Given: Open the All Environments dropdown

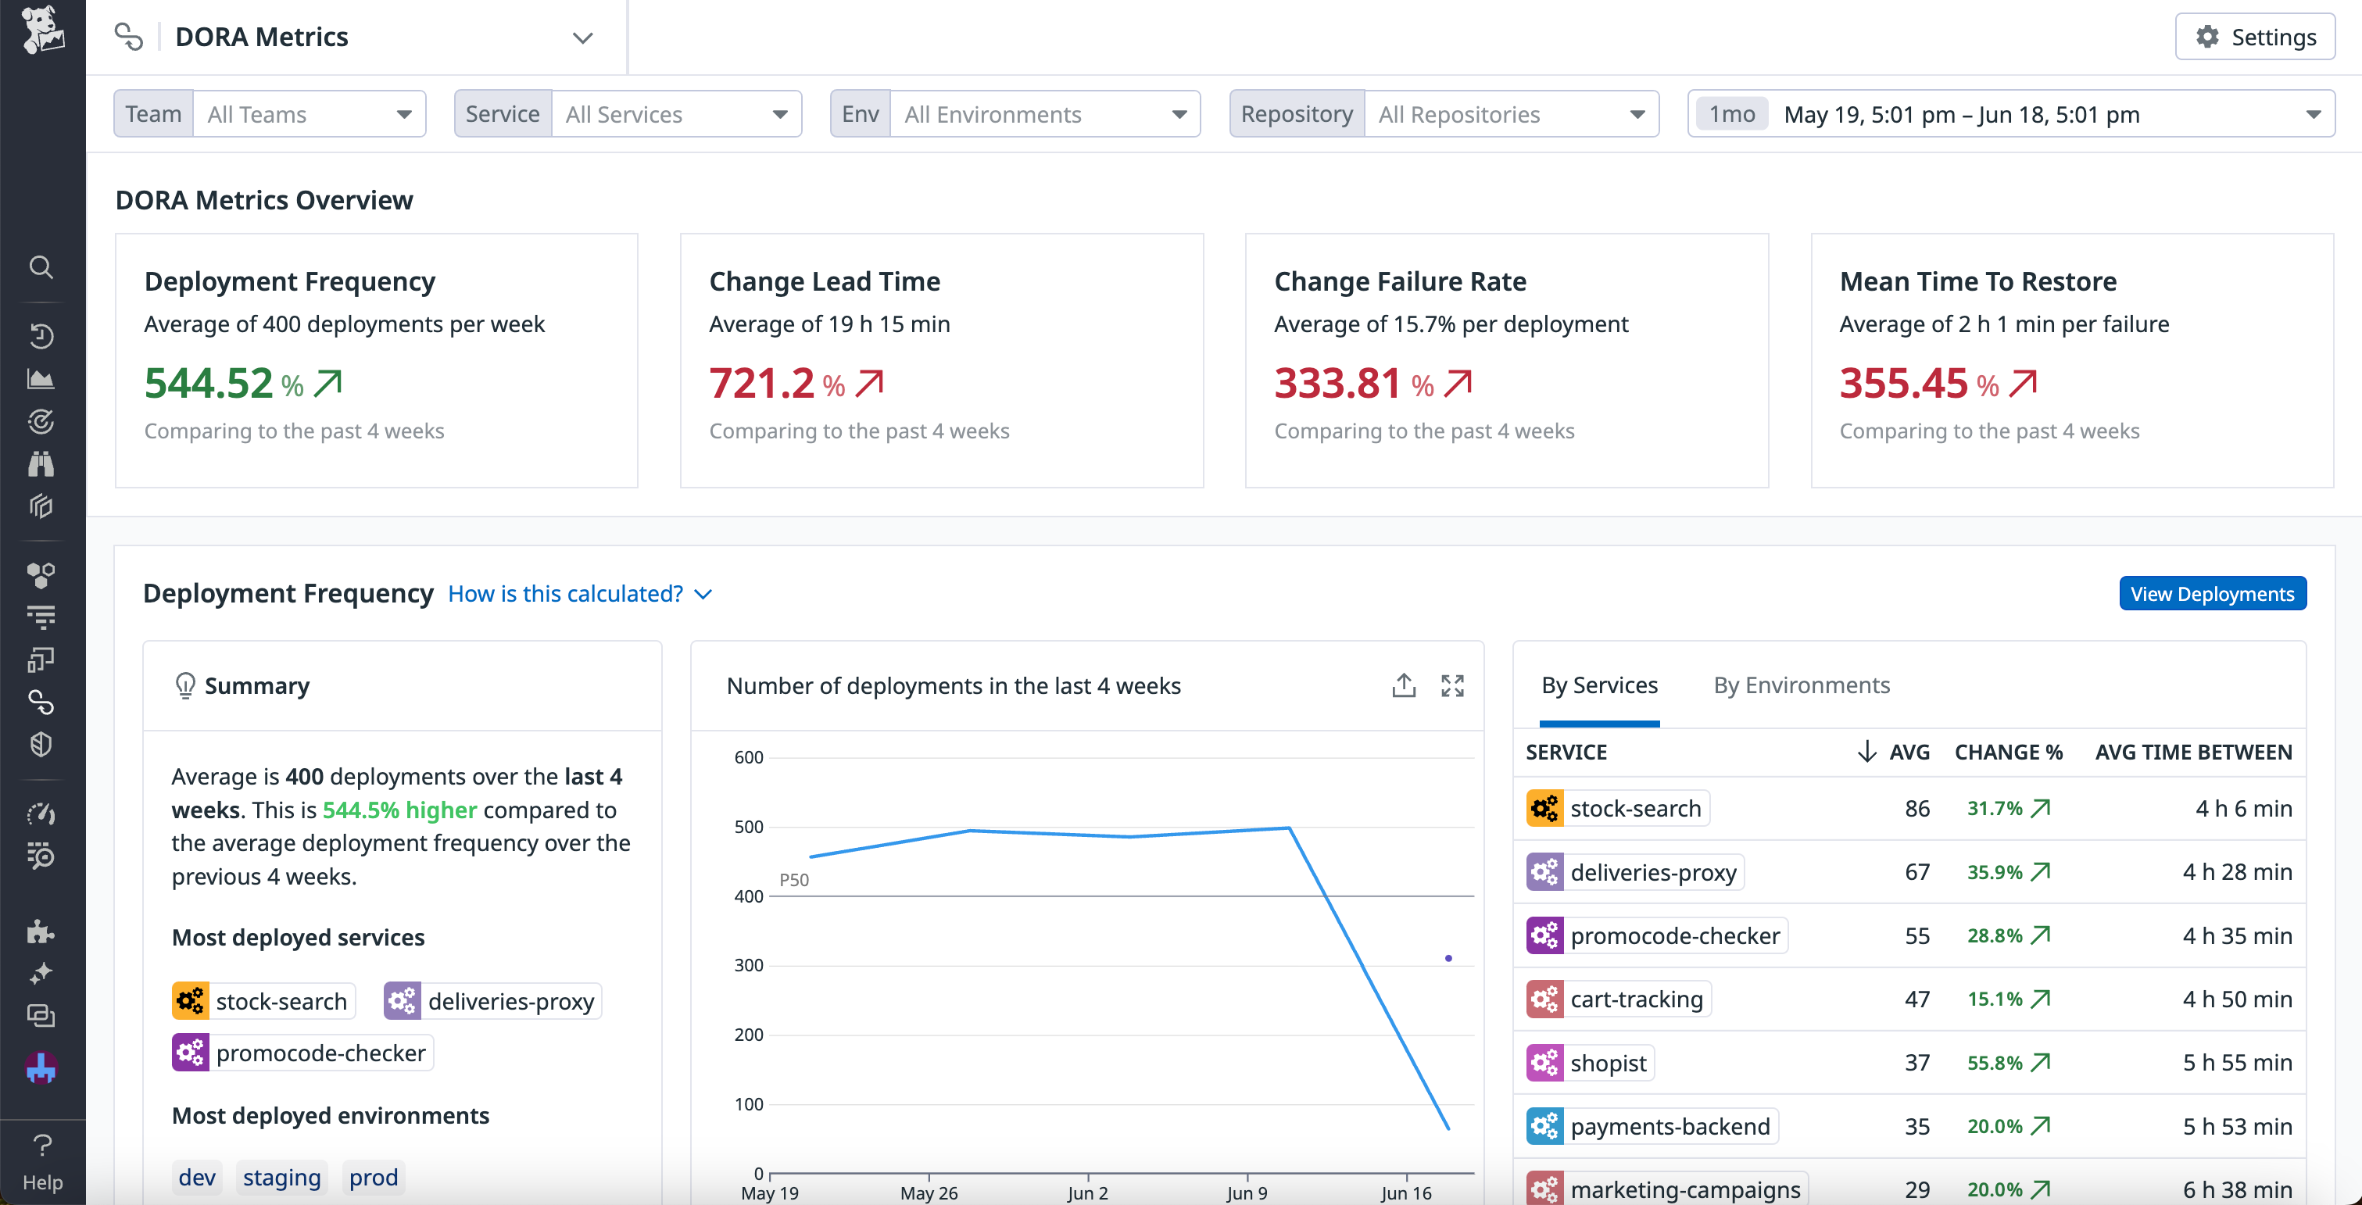Looking at the screenshot, I should click(1045, 114).
